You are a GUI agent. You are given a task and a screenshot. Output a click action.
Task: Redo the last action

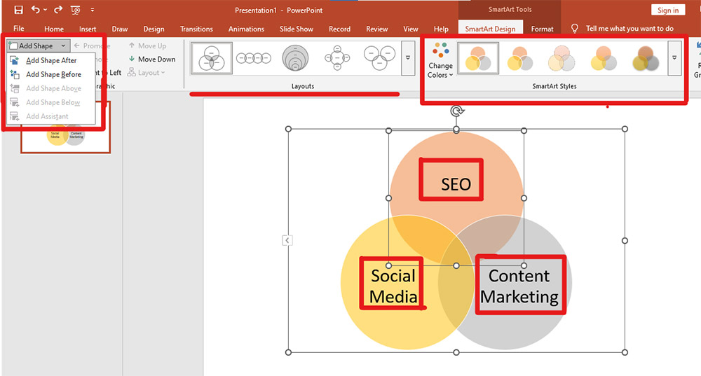tap(58, 9)
